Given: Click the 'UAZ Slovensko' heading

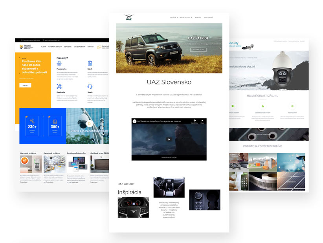Looking at the screenshot, I should 169,82.
